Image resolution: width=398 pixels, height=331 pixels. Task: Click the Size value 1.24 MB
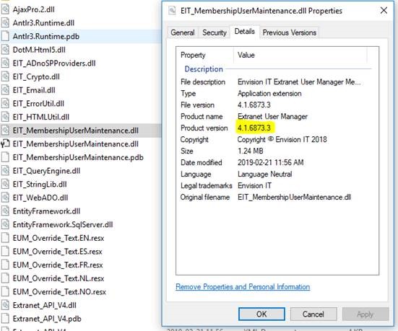[250, 151]
